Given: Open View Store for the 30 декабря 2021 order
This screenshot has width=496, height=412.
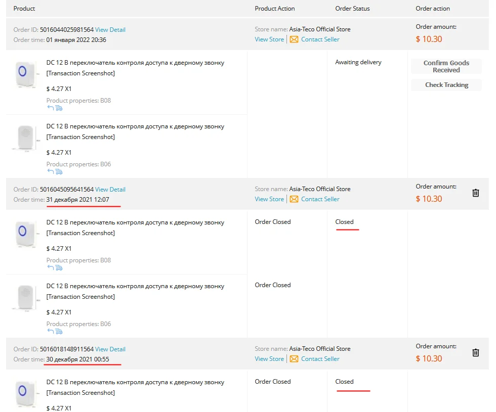Looking at the screenshot, I should click(269, 359).
